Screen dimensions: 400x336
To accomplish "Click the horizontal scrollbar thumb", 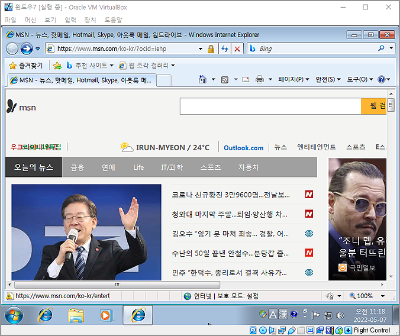I will [117, 285].
